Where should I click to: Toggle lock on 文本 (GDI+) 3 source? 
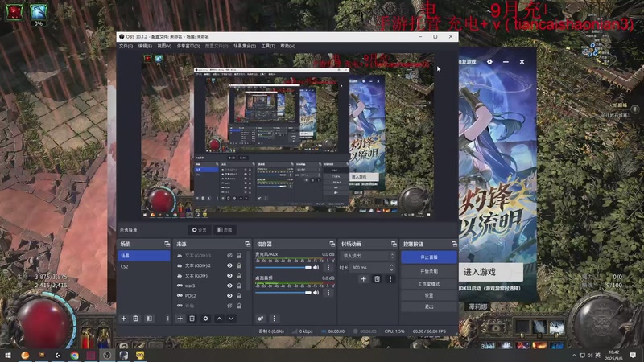[x=239, y=256]
